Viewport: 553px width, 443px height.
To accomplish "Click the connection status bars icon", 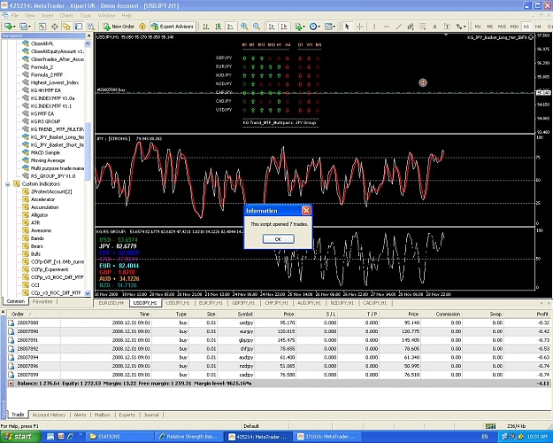I will [490, 426].
